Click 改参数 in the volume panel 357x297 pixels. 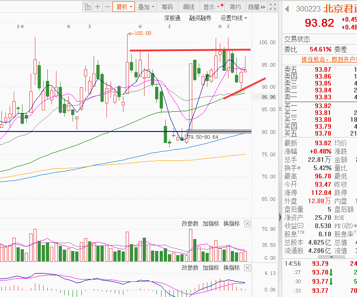190,224
